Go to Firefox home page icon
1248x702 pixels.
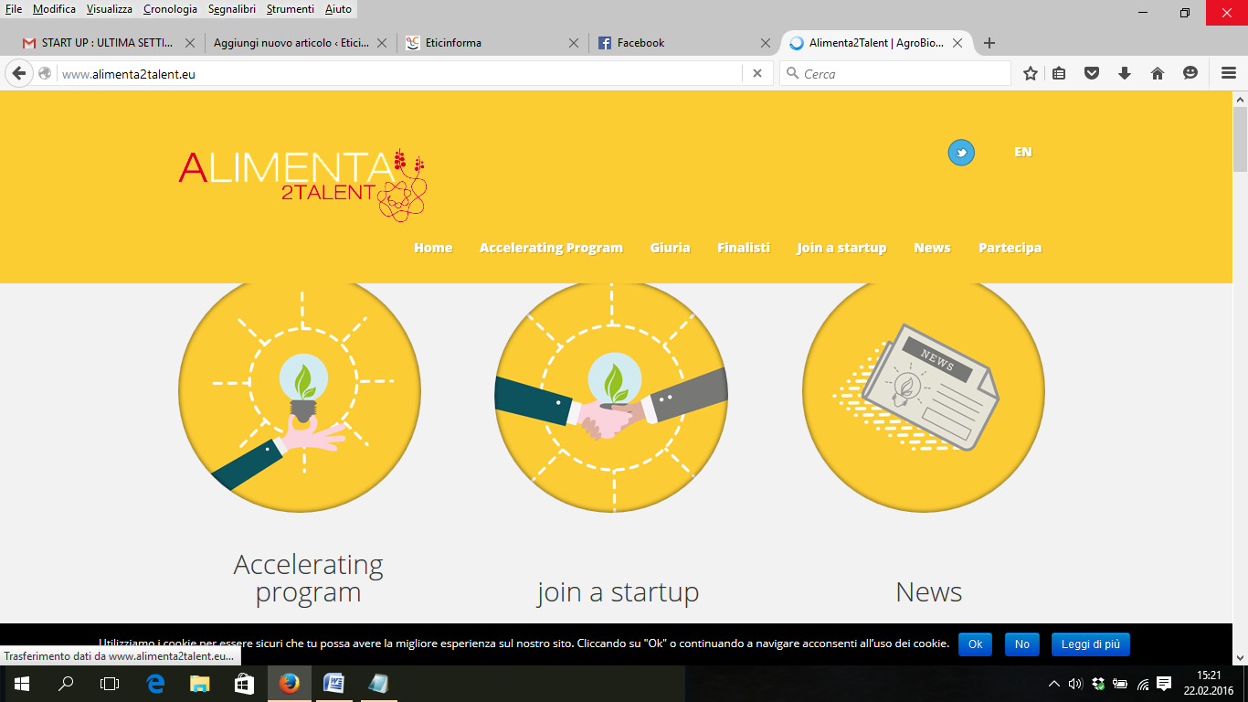(x=1158, y=74)
